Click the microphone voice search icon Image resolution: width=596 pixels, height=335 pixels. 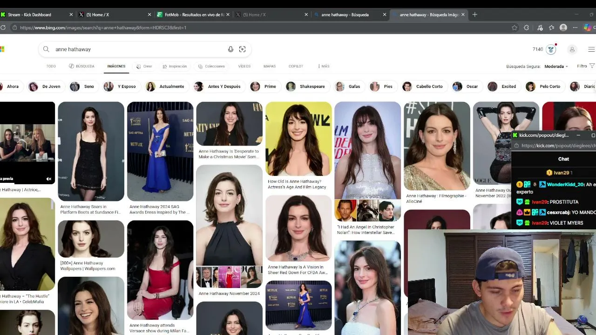[230, 49]
